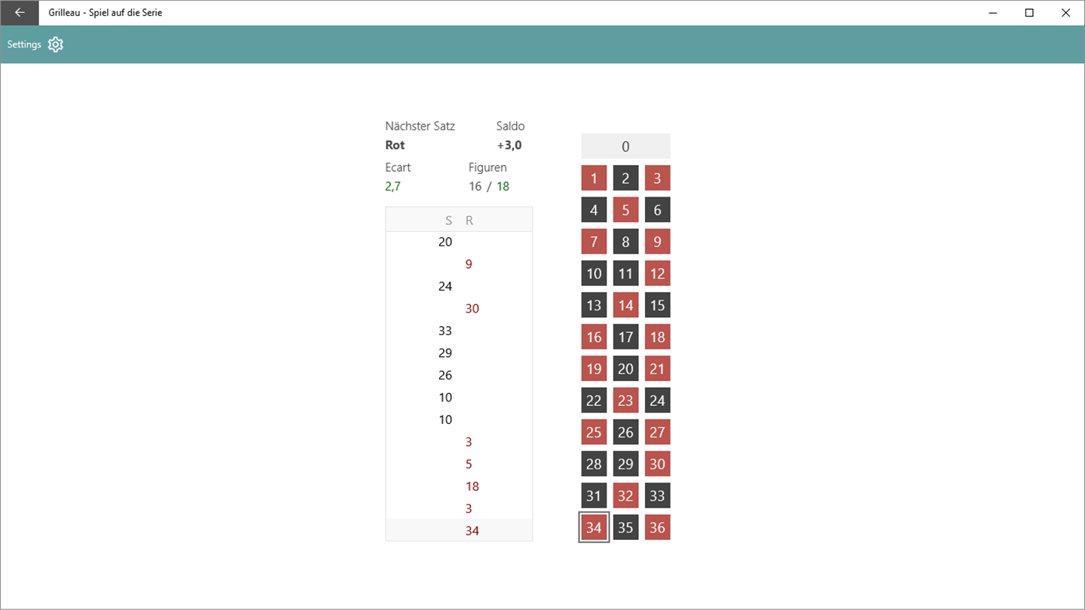The image size is (1085, 610).
Task: Maximize the Grilleau window
Action: tap(1029, 13)
